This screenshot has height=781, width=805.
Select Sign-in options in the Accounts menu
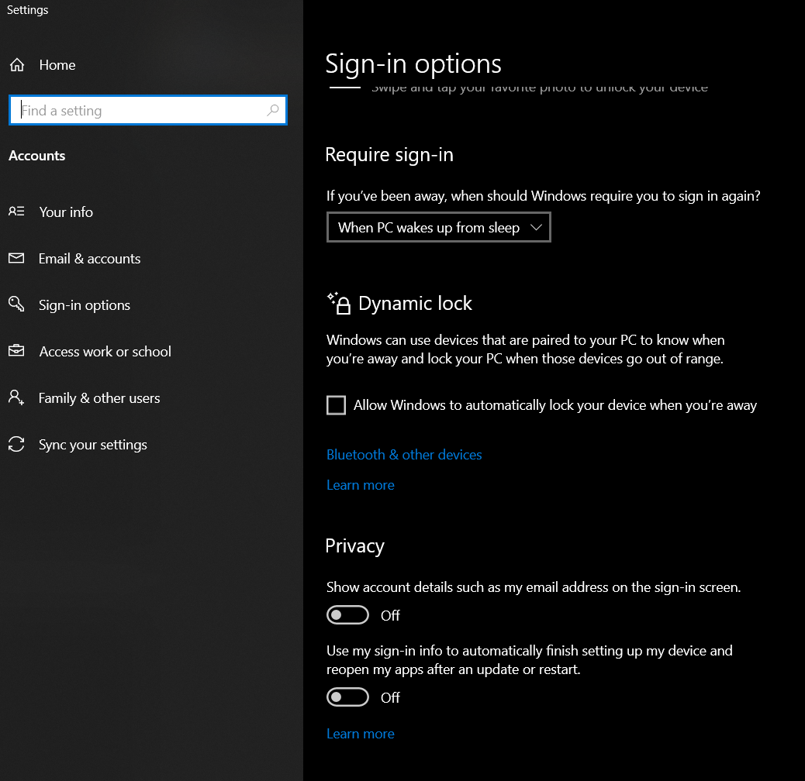point(84,304)
